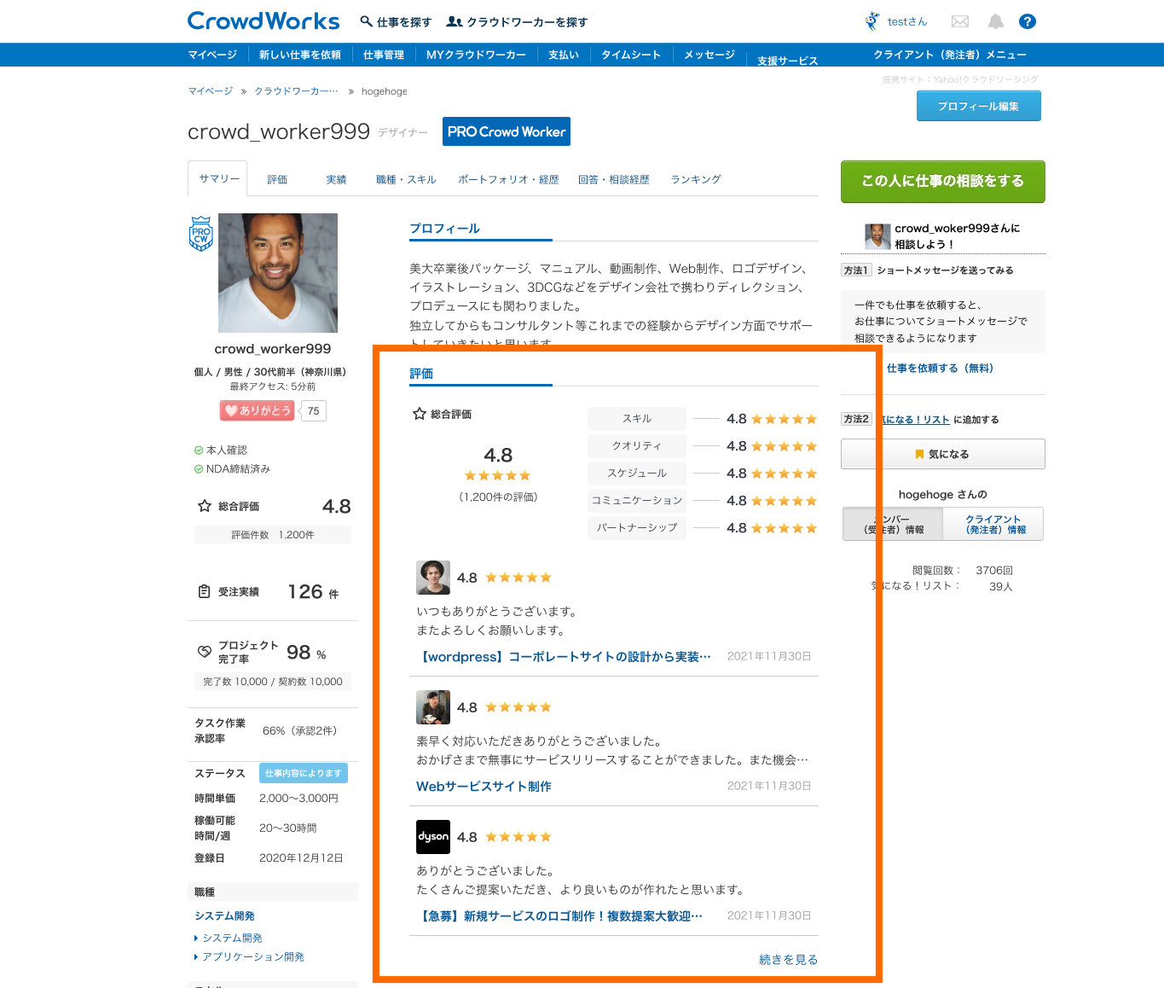Click the PRO CW badge icon
1164x988 pixels.
(201, 234)
